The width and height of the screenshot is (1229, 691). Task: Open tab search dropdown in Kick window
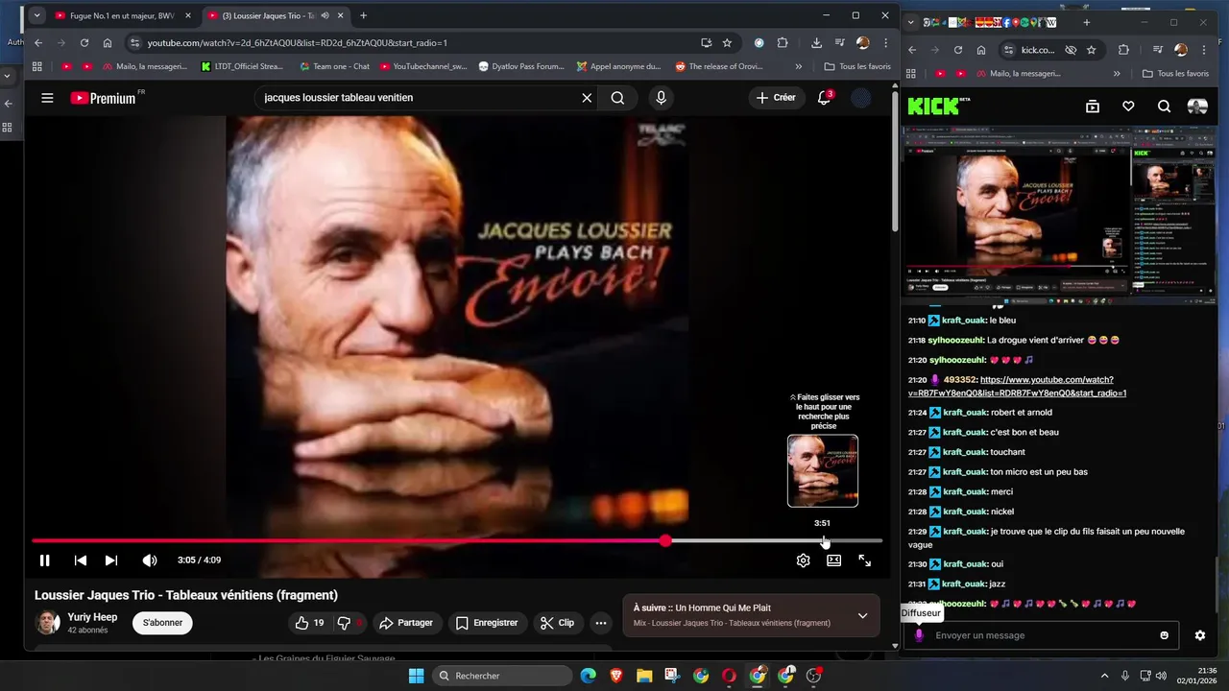click(913, 22)
